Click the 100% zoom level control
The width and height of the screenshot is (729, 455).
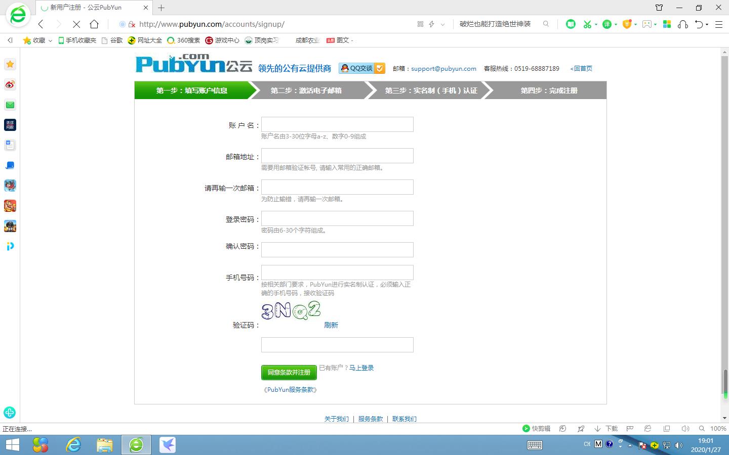pyautogui.click(x=717, y=428)
